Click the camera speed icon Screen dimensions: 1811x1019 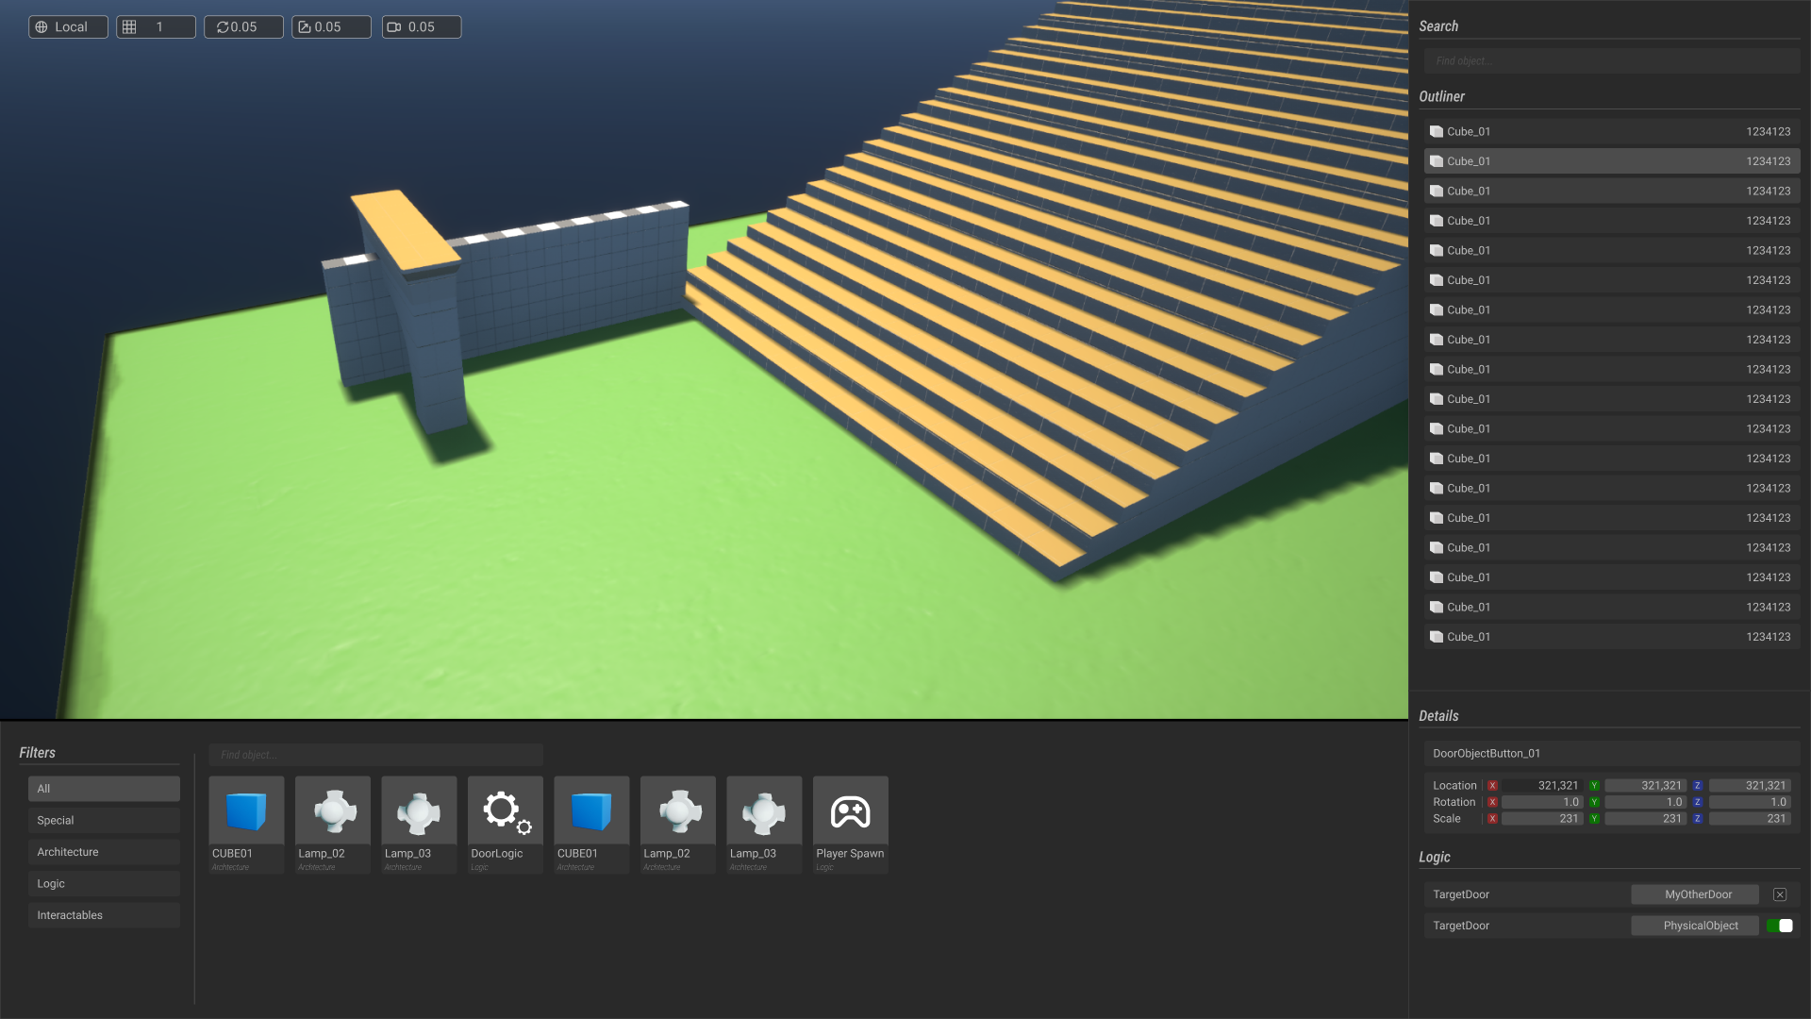coord(394,27)
